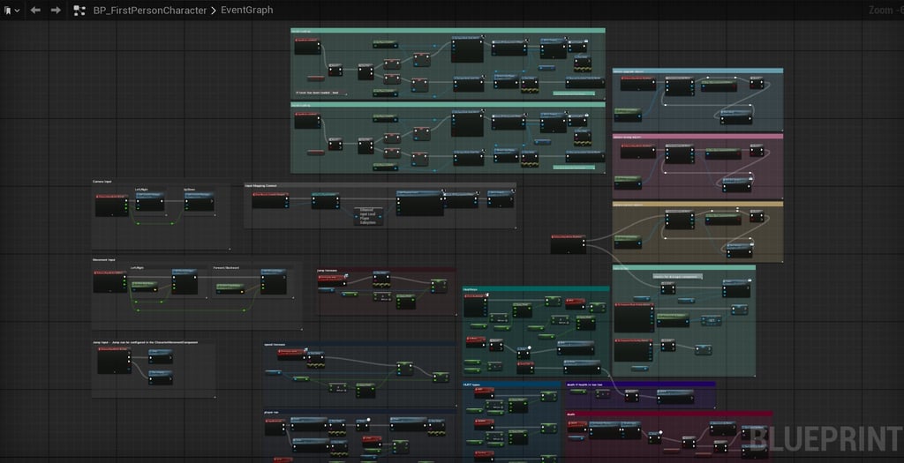Click EventGraph in the breadcrumb

(246, 11)
